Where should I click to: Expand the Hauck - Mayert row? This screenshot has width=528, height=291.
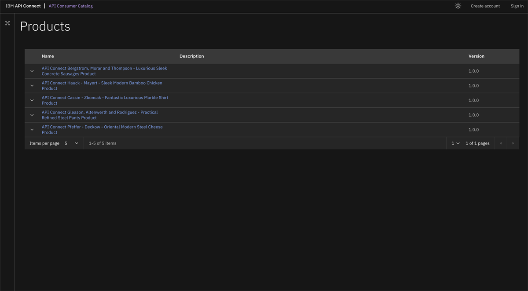click(32, 86)
